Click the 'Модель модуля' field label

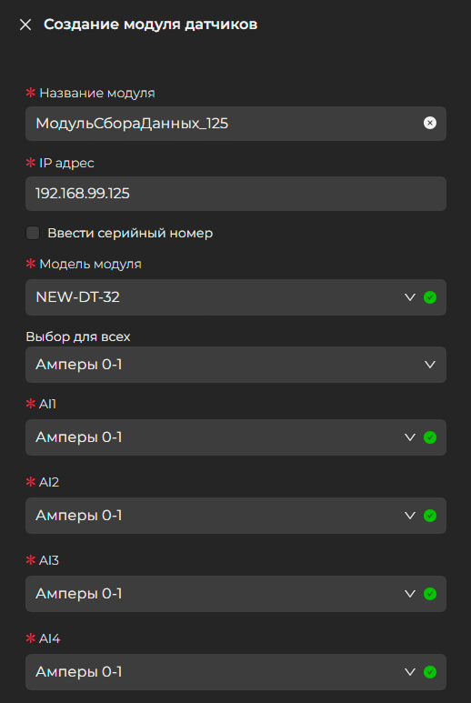coord(90,264)
